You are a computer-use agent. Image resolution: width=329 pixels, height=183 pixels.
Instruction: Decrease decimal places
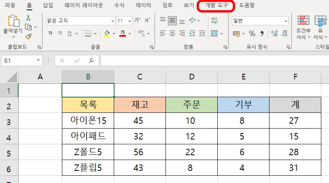pos(284,33)
